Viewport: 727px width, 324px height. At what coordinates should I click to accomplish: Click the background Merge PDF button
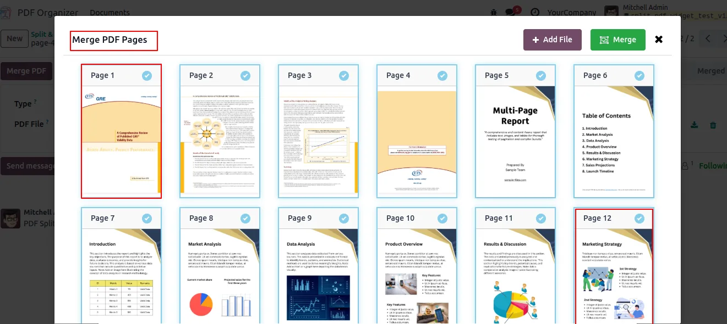[26, 71]
